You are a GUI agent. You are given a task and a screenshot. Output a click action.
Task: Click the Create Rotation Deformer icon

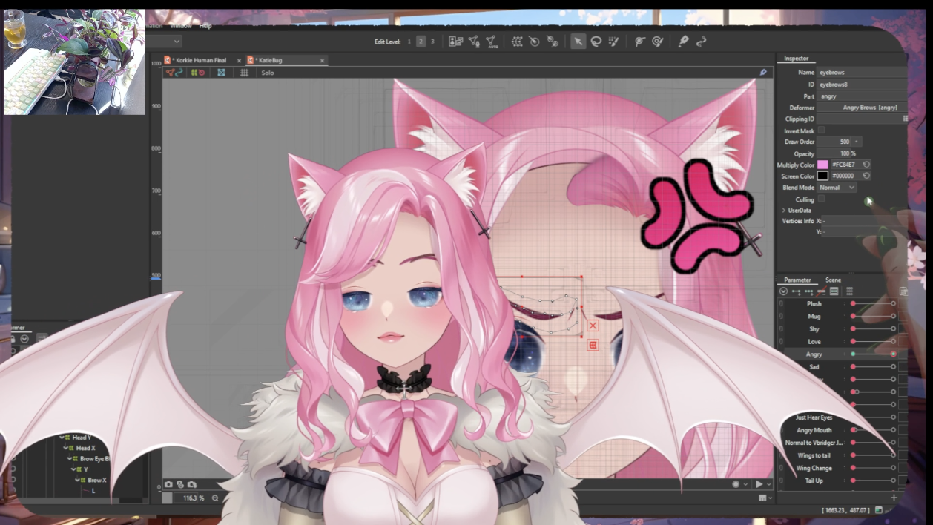534,42
